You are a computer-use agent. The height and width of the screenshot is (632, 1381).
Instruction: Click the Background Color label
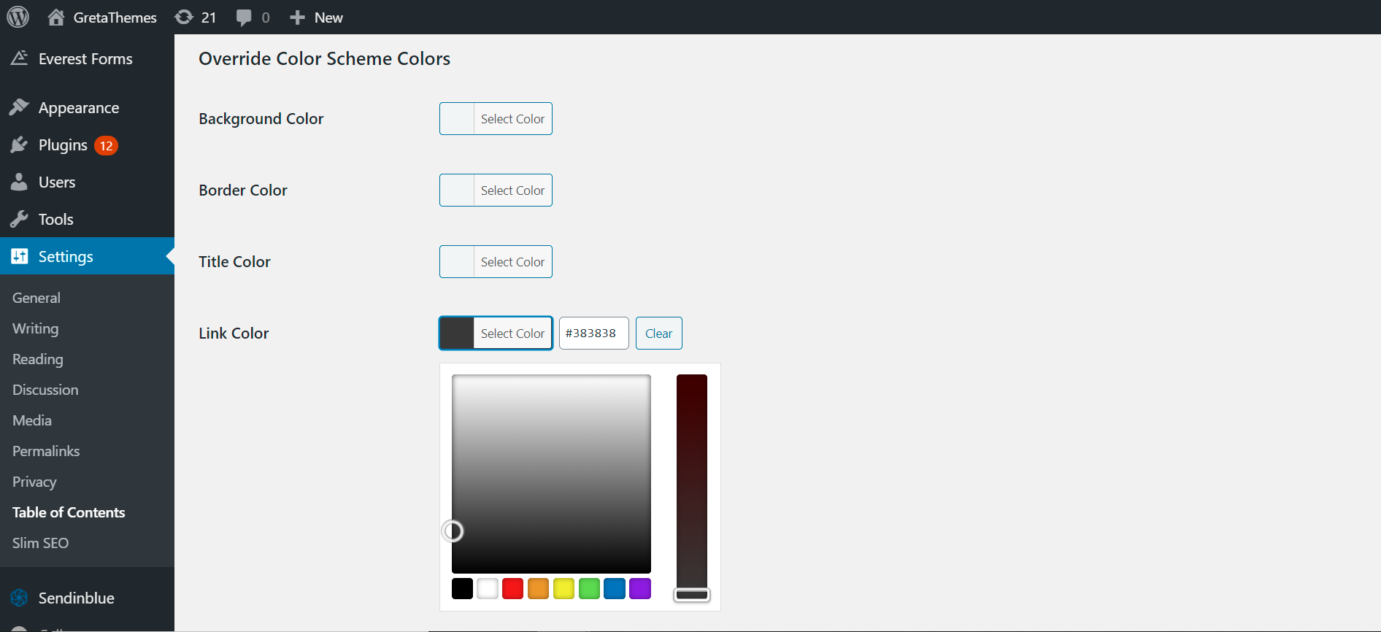click(261, 118)
